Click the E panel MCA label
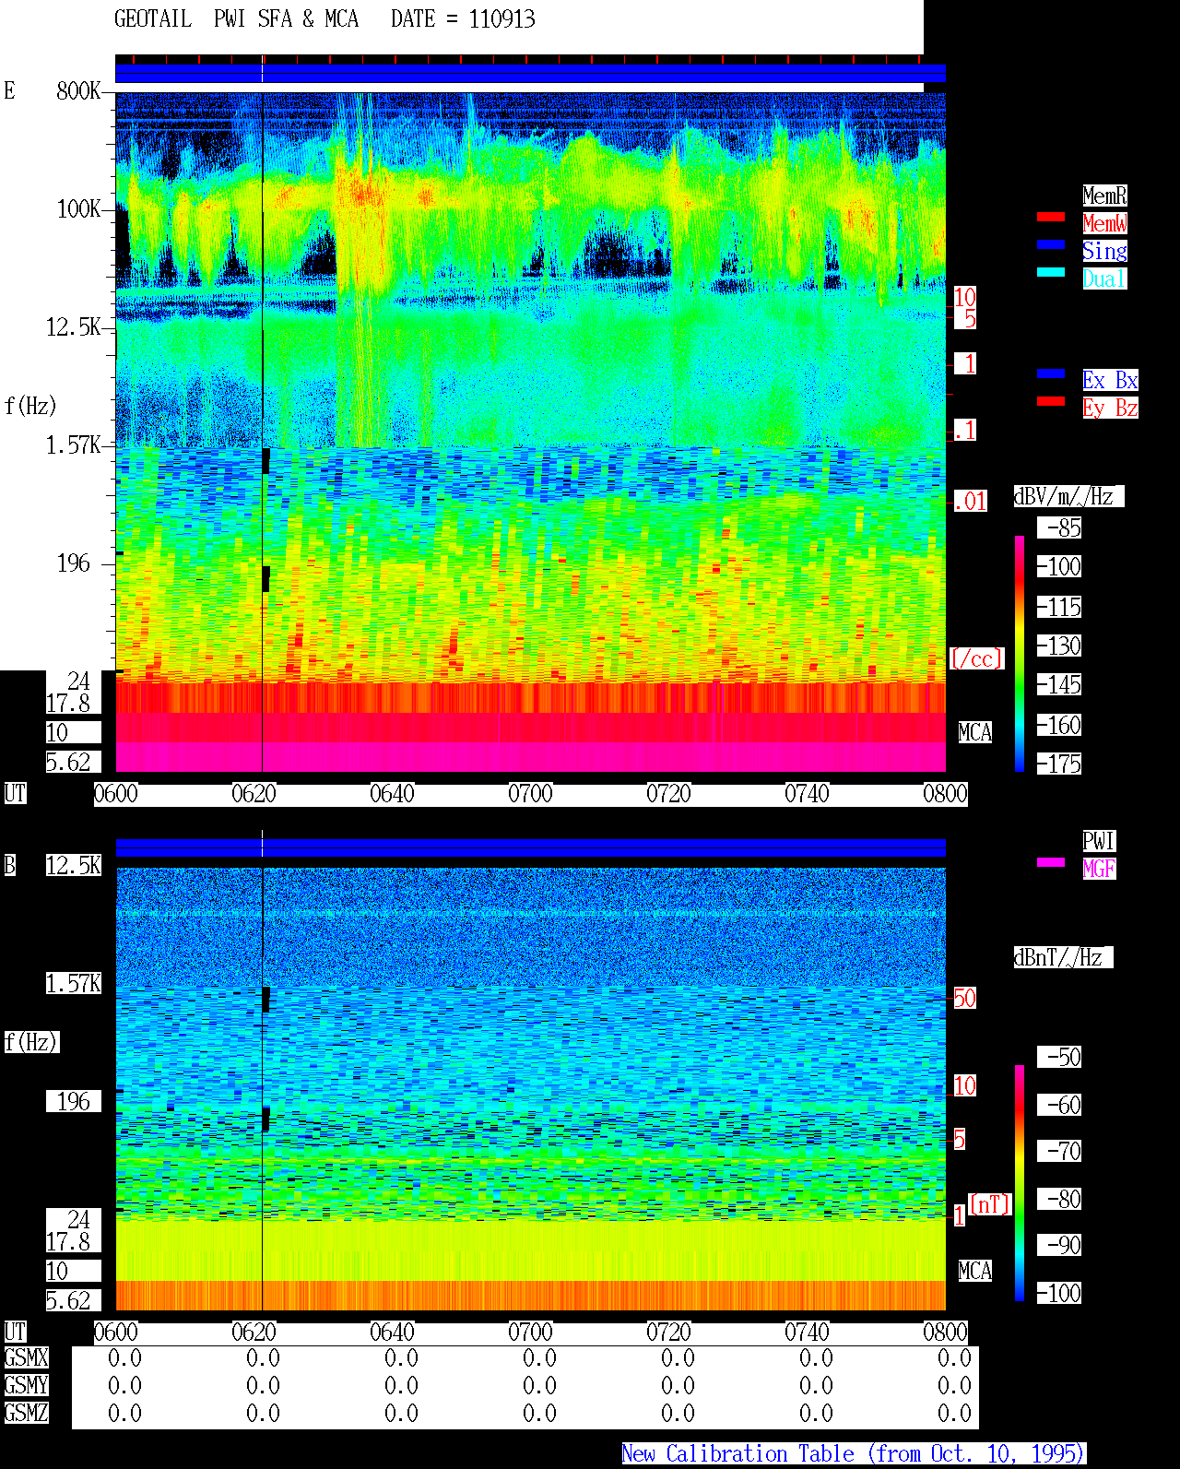Viewport: 1180px width, 1469px height. click(974, 732)
